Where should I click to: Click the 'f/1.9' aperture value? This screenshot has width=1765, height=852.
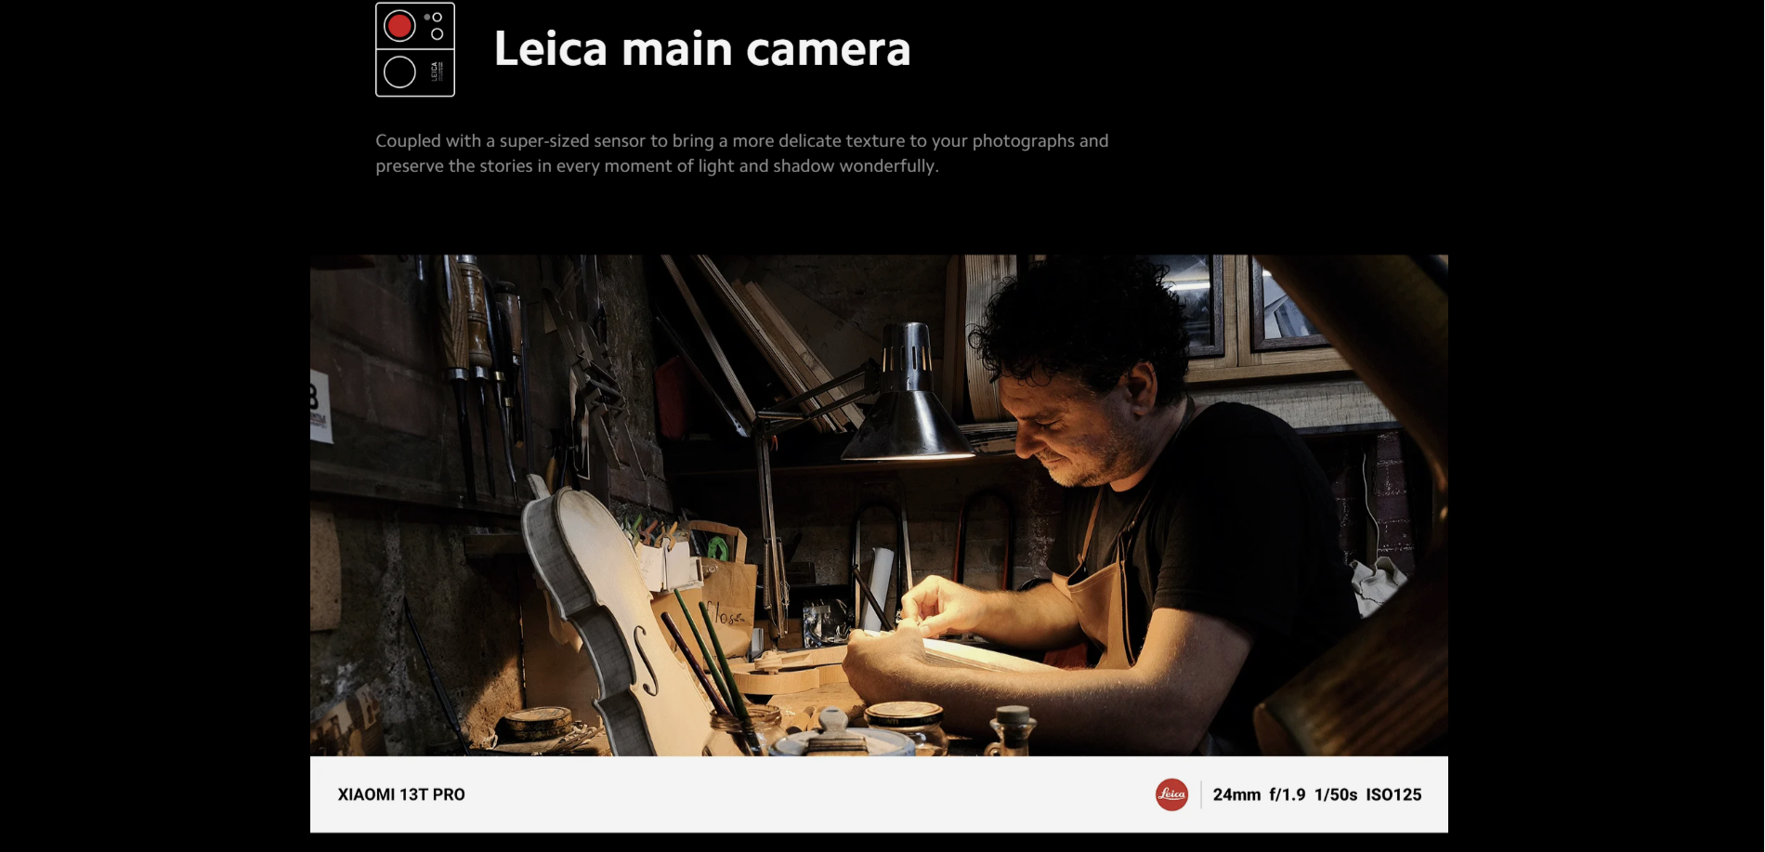[1288, 794]
